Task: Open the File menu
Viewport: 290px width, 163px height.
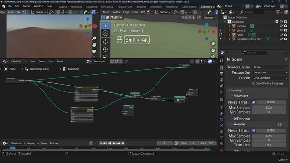Action: coord(10,6)
